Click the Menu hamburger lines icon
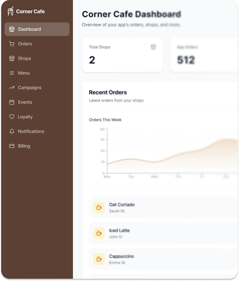 12,73
